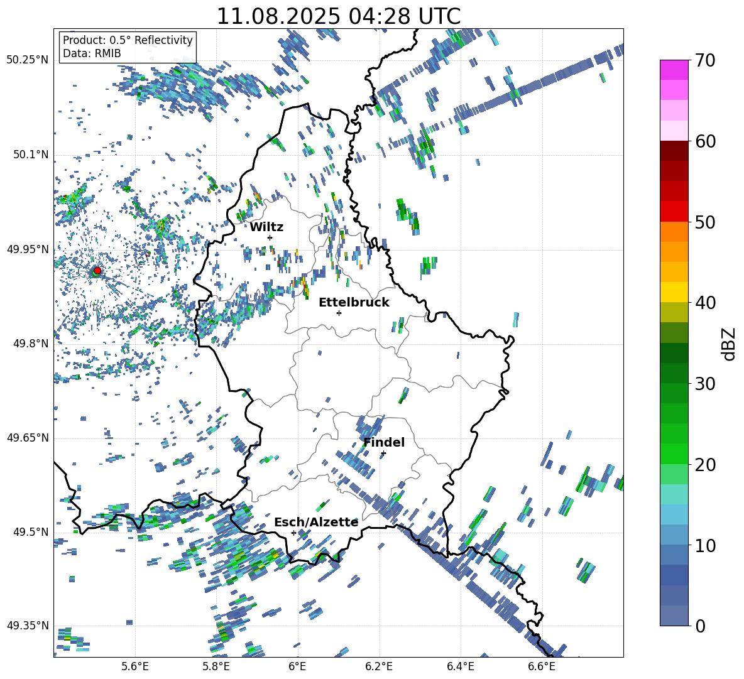744x679 pixels.
Task: Click the title 11.08.2025 04:28 UTC
Action: pos(339,16)
